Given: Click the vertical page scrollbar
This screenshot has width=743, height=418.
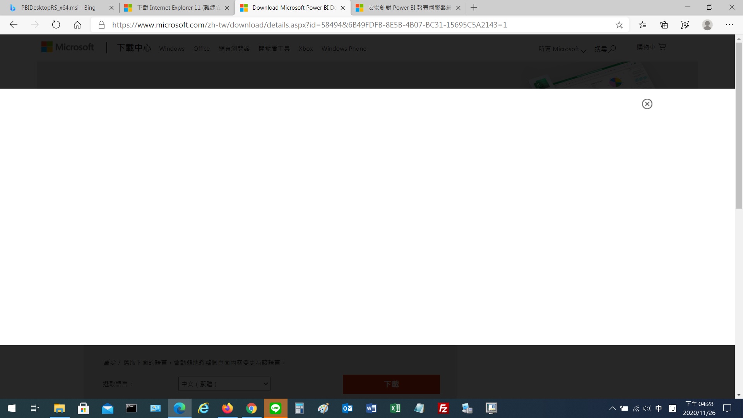Looking at the screenshot, I should point(739,126).
